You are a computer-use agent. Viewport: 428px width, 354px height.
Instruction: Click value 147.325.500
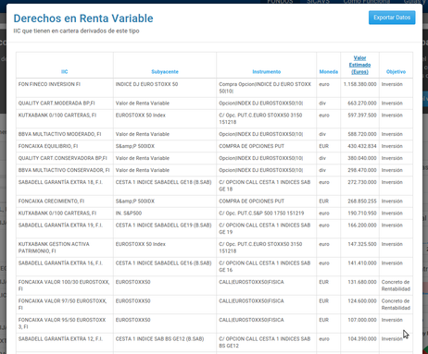coord(362,244)
